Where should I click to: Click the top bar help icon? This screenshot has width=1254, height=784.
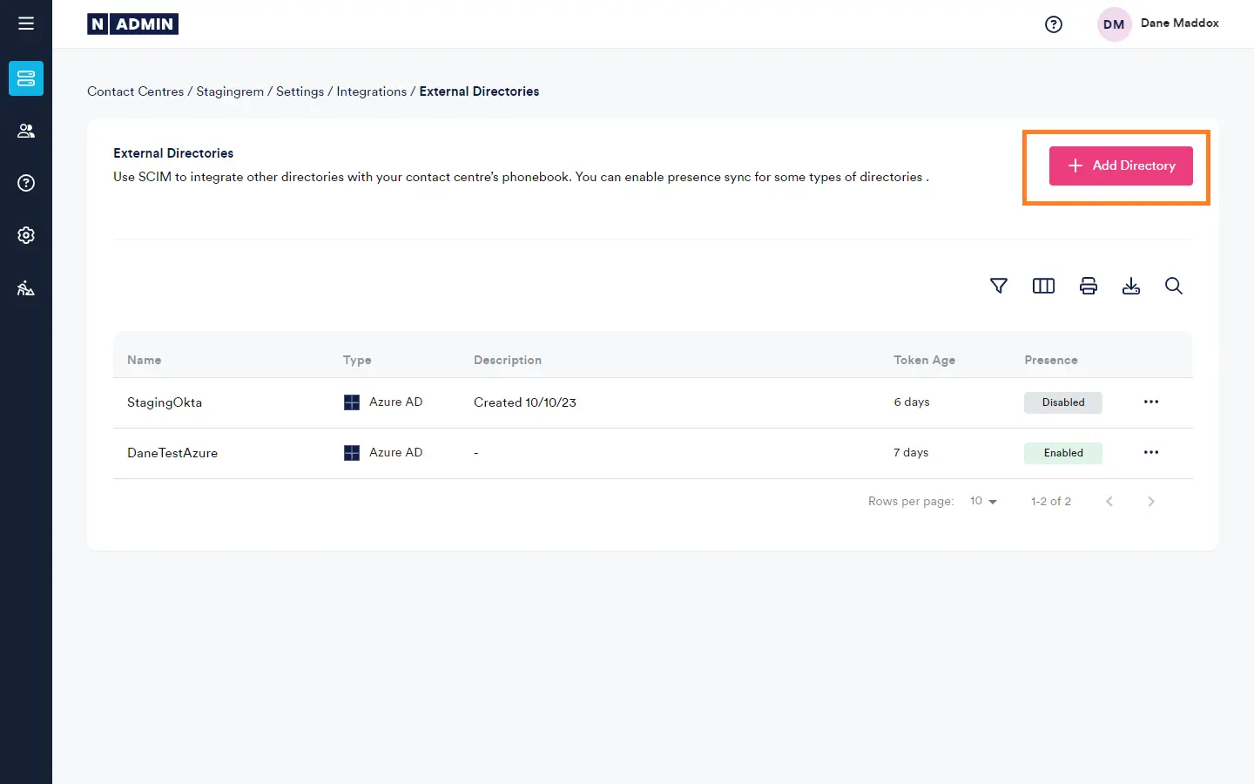pos(1054,24)
